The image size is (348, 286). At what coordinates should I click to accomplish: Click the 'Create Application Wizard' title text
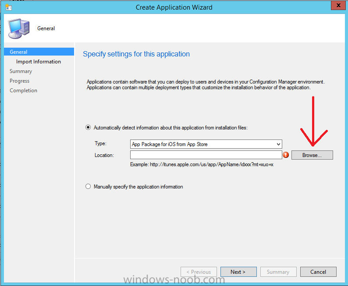click(174, 7)
